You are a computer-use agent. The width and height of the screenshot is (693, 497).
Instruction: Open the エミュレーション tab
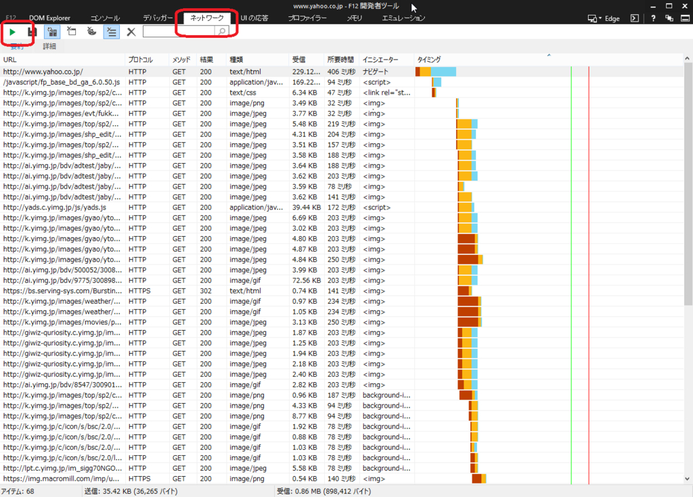pyautogui.click(x=403, y=18)
